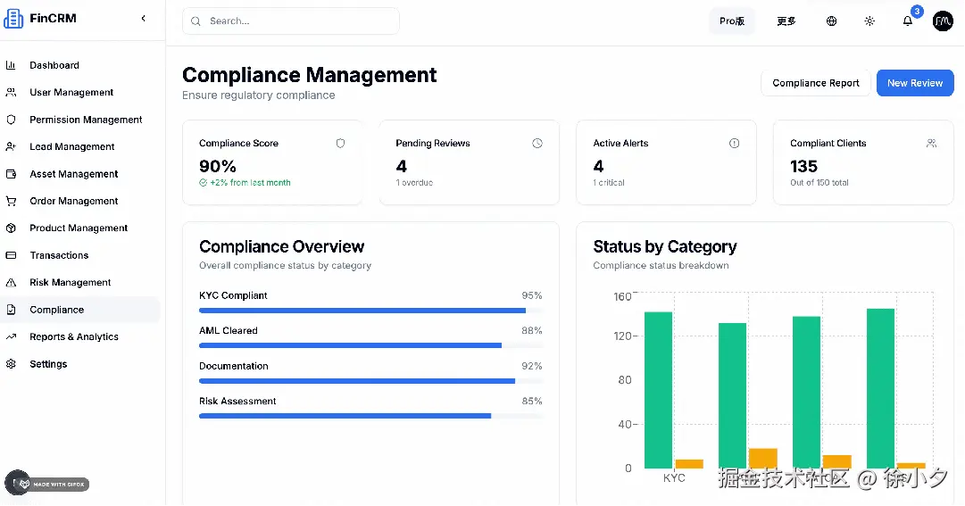
Task: Open the user avatar in header
Action: [x=943, y=21]
